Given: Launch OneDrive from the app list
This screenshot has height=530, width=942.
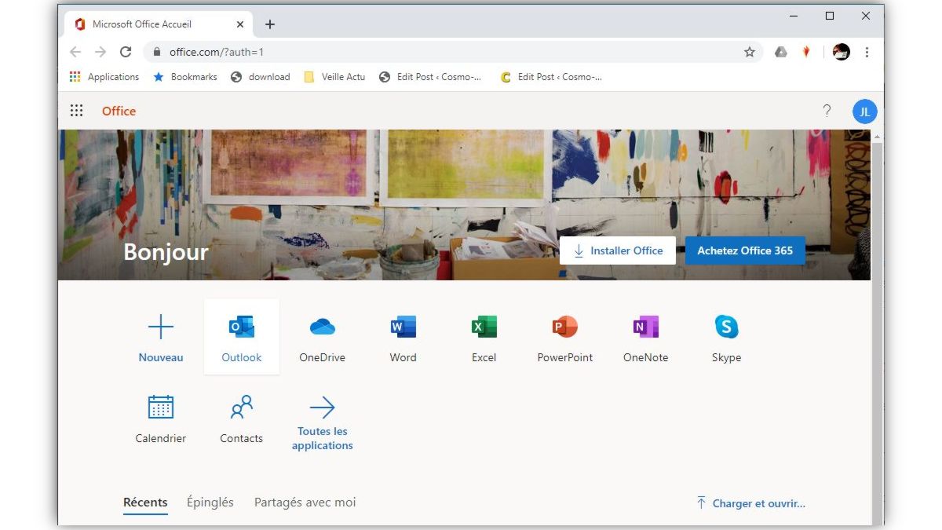Looking at the screenshot, I should (x=322, y=327).
